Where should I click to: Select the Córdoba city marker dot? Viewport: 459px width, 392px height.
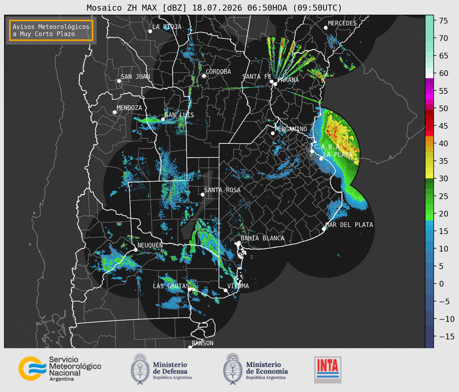click(x=204, y=76)
